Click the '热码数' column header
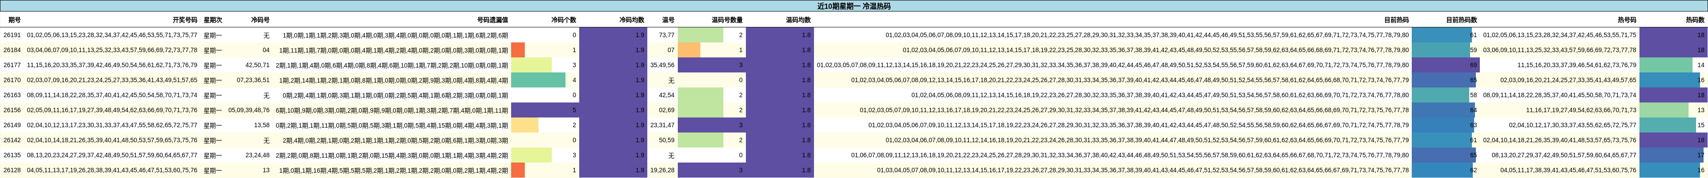The width and height of the screenshot is (1708, 178). [1695, 20]
